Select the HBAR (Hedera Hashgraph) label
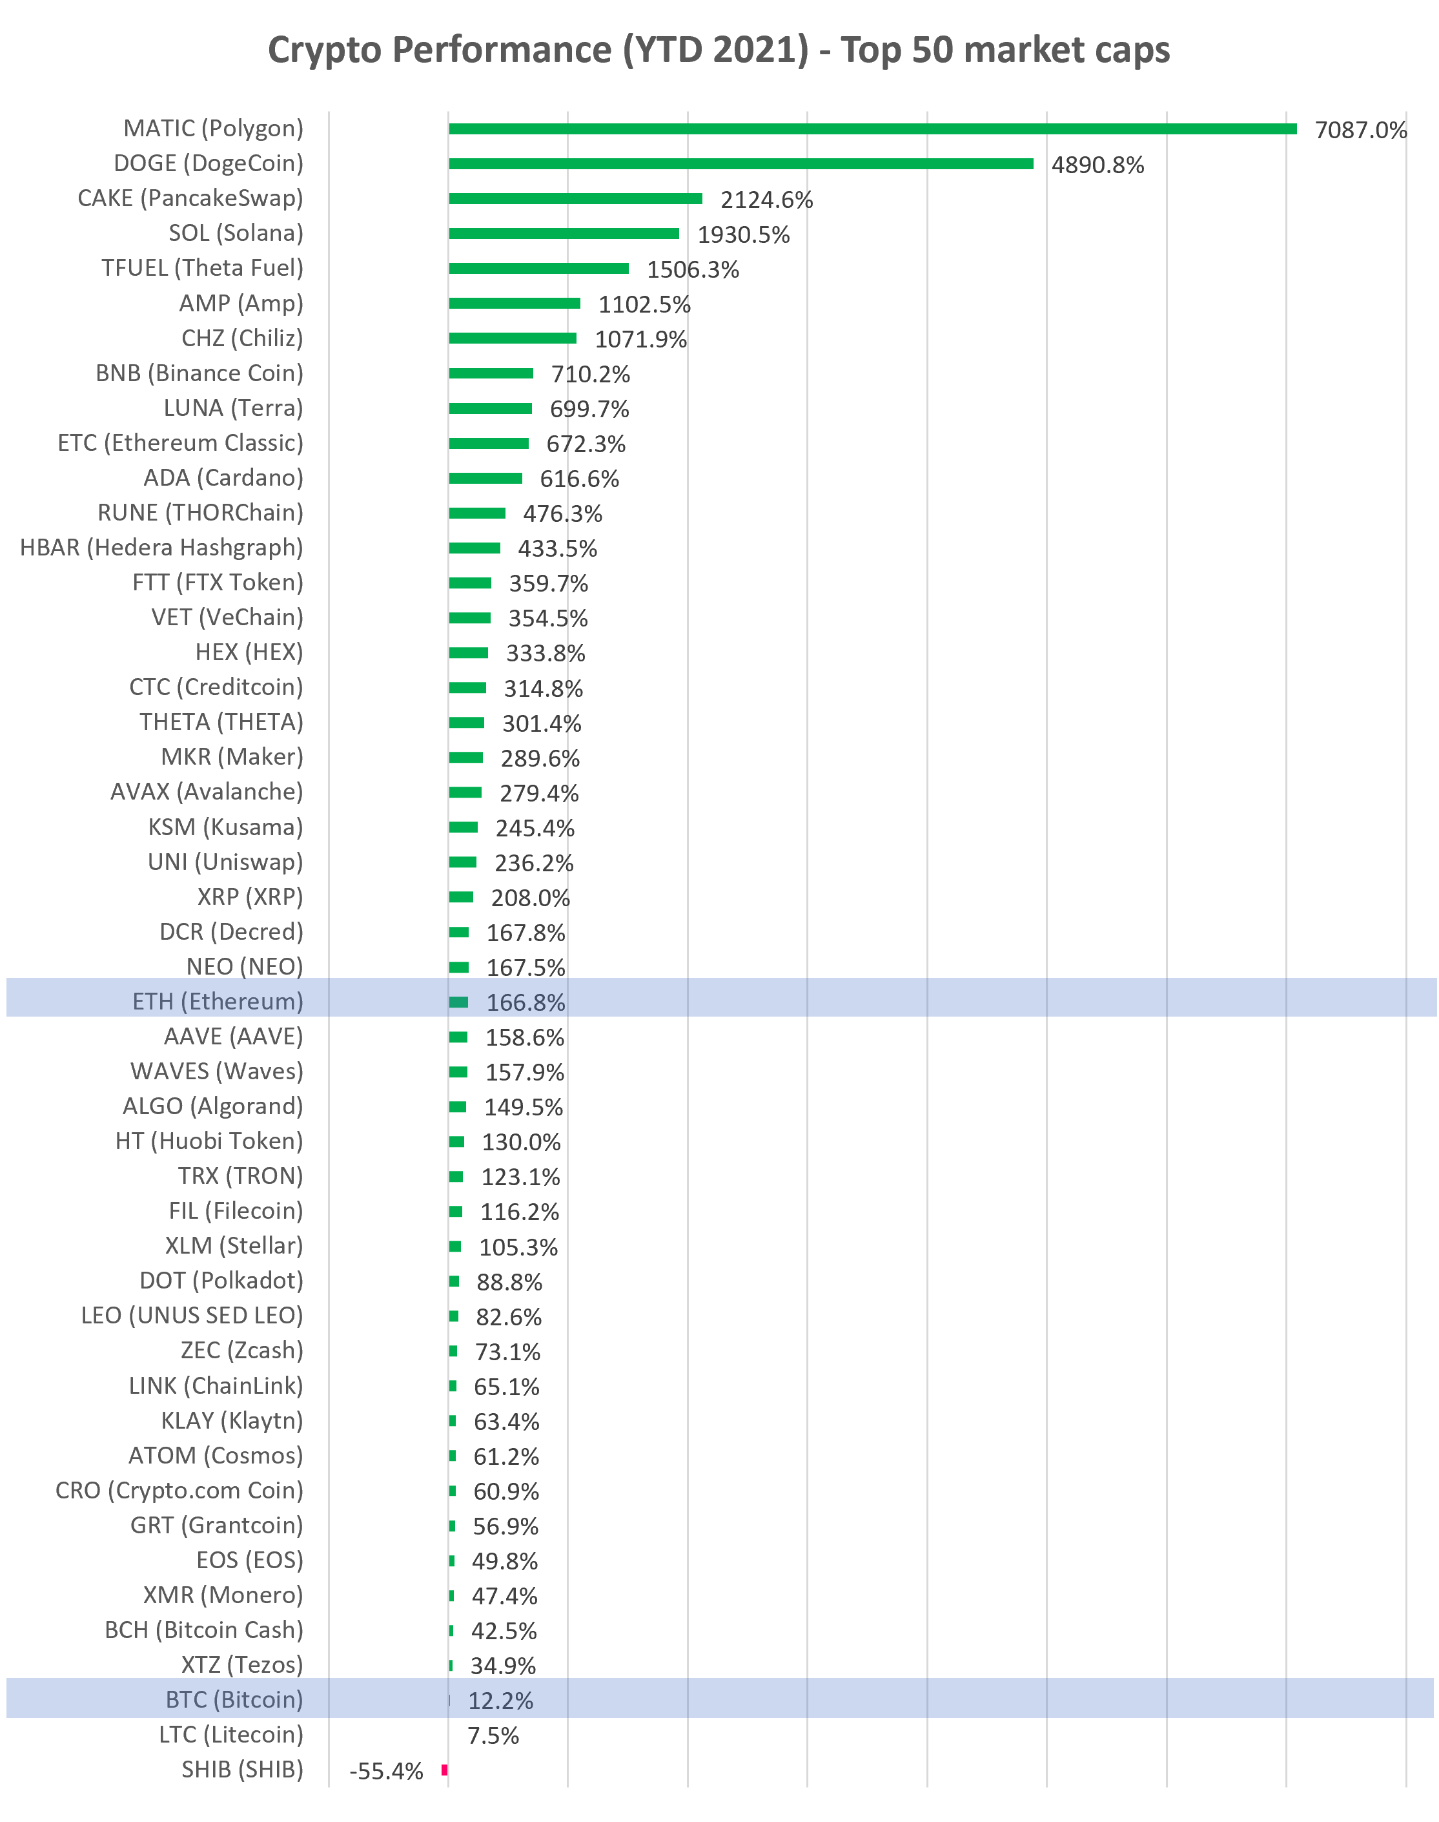Image resolution: width=1439 pixels, height=1822 pixels. 162,547
